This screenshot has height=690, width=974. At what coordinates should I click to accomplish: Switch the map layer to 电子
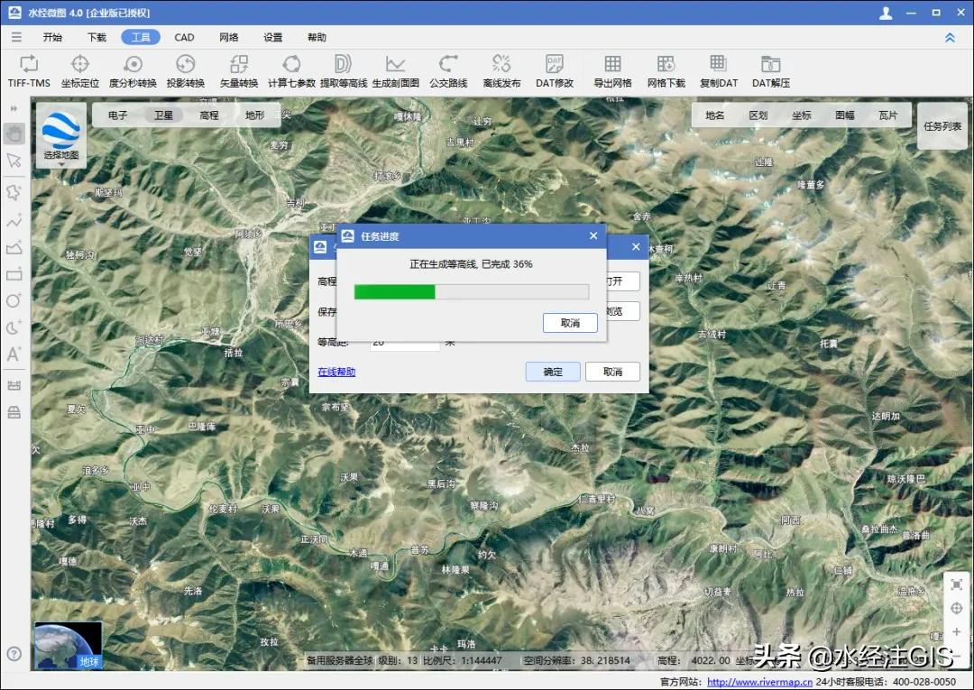coord(117,115)
